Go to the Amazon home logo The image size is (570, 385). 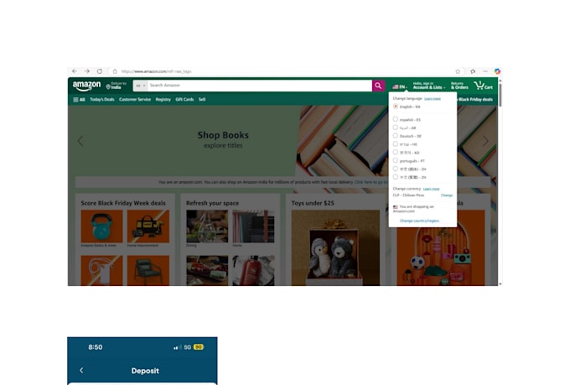click(x=86, y=86)
